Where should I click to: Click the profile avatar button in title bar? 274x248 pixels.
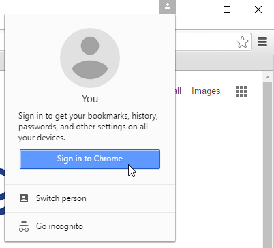168,7
